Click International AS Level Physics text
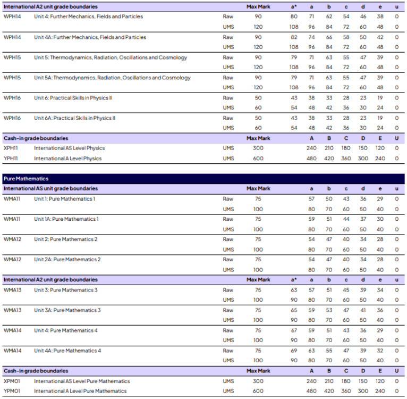This screenshot has height=399, width=407. point(69,148)
